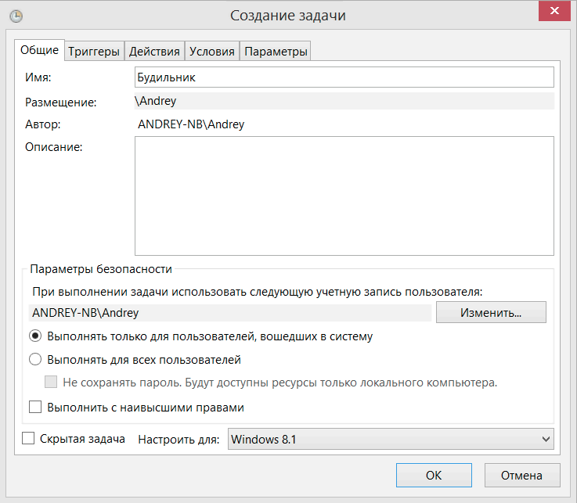Switch to the Параметры tab
Screen dimensions: 577x503
(276, 52)
